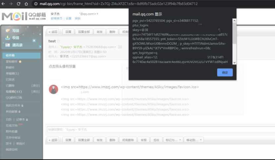This screenshot has height=160, width=275.
Task: Open 已删除 folder
Action: [10, 86]
